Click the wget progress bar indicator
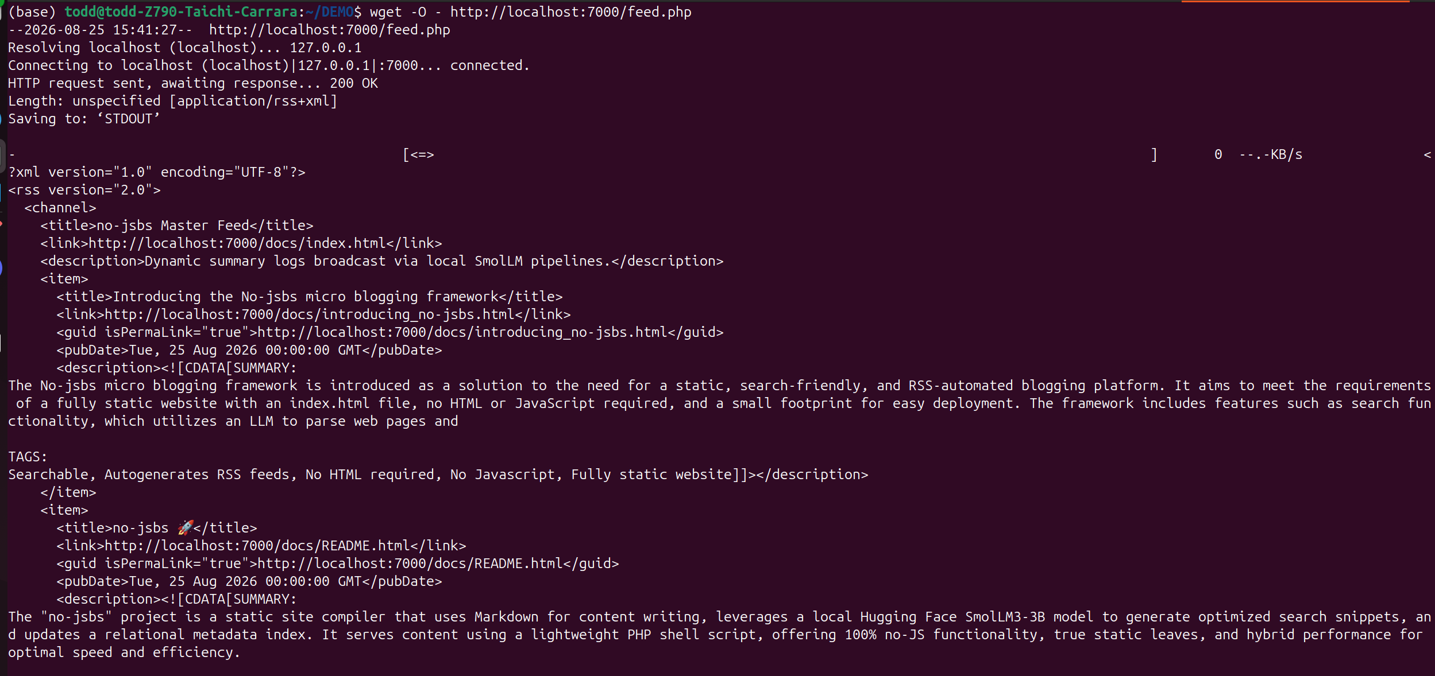Image resolution: width=1435 pixels, height=676 pixels. 418,155
